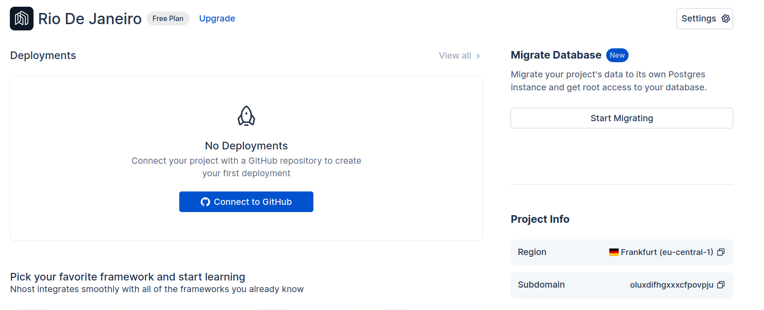Click the Nhost project logo icon
The image size is (764, 310).
(21, 18)
